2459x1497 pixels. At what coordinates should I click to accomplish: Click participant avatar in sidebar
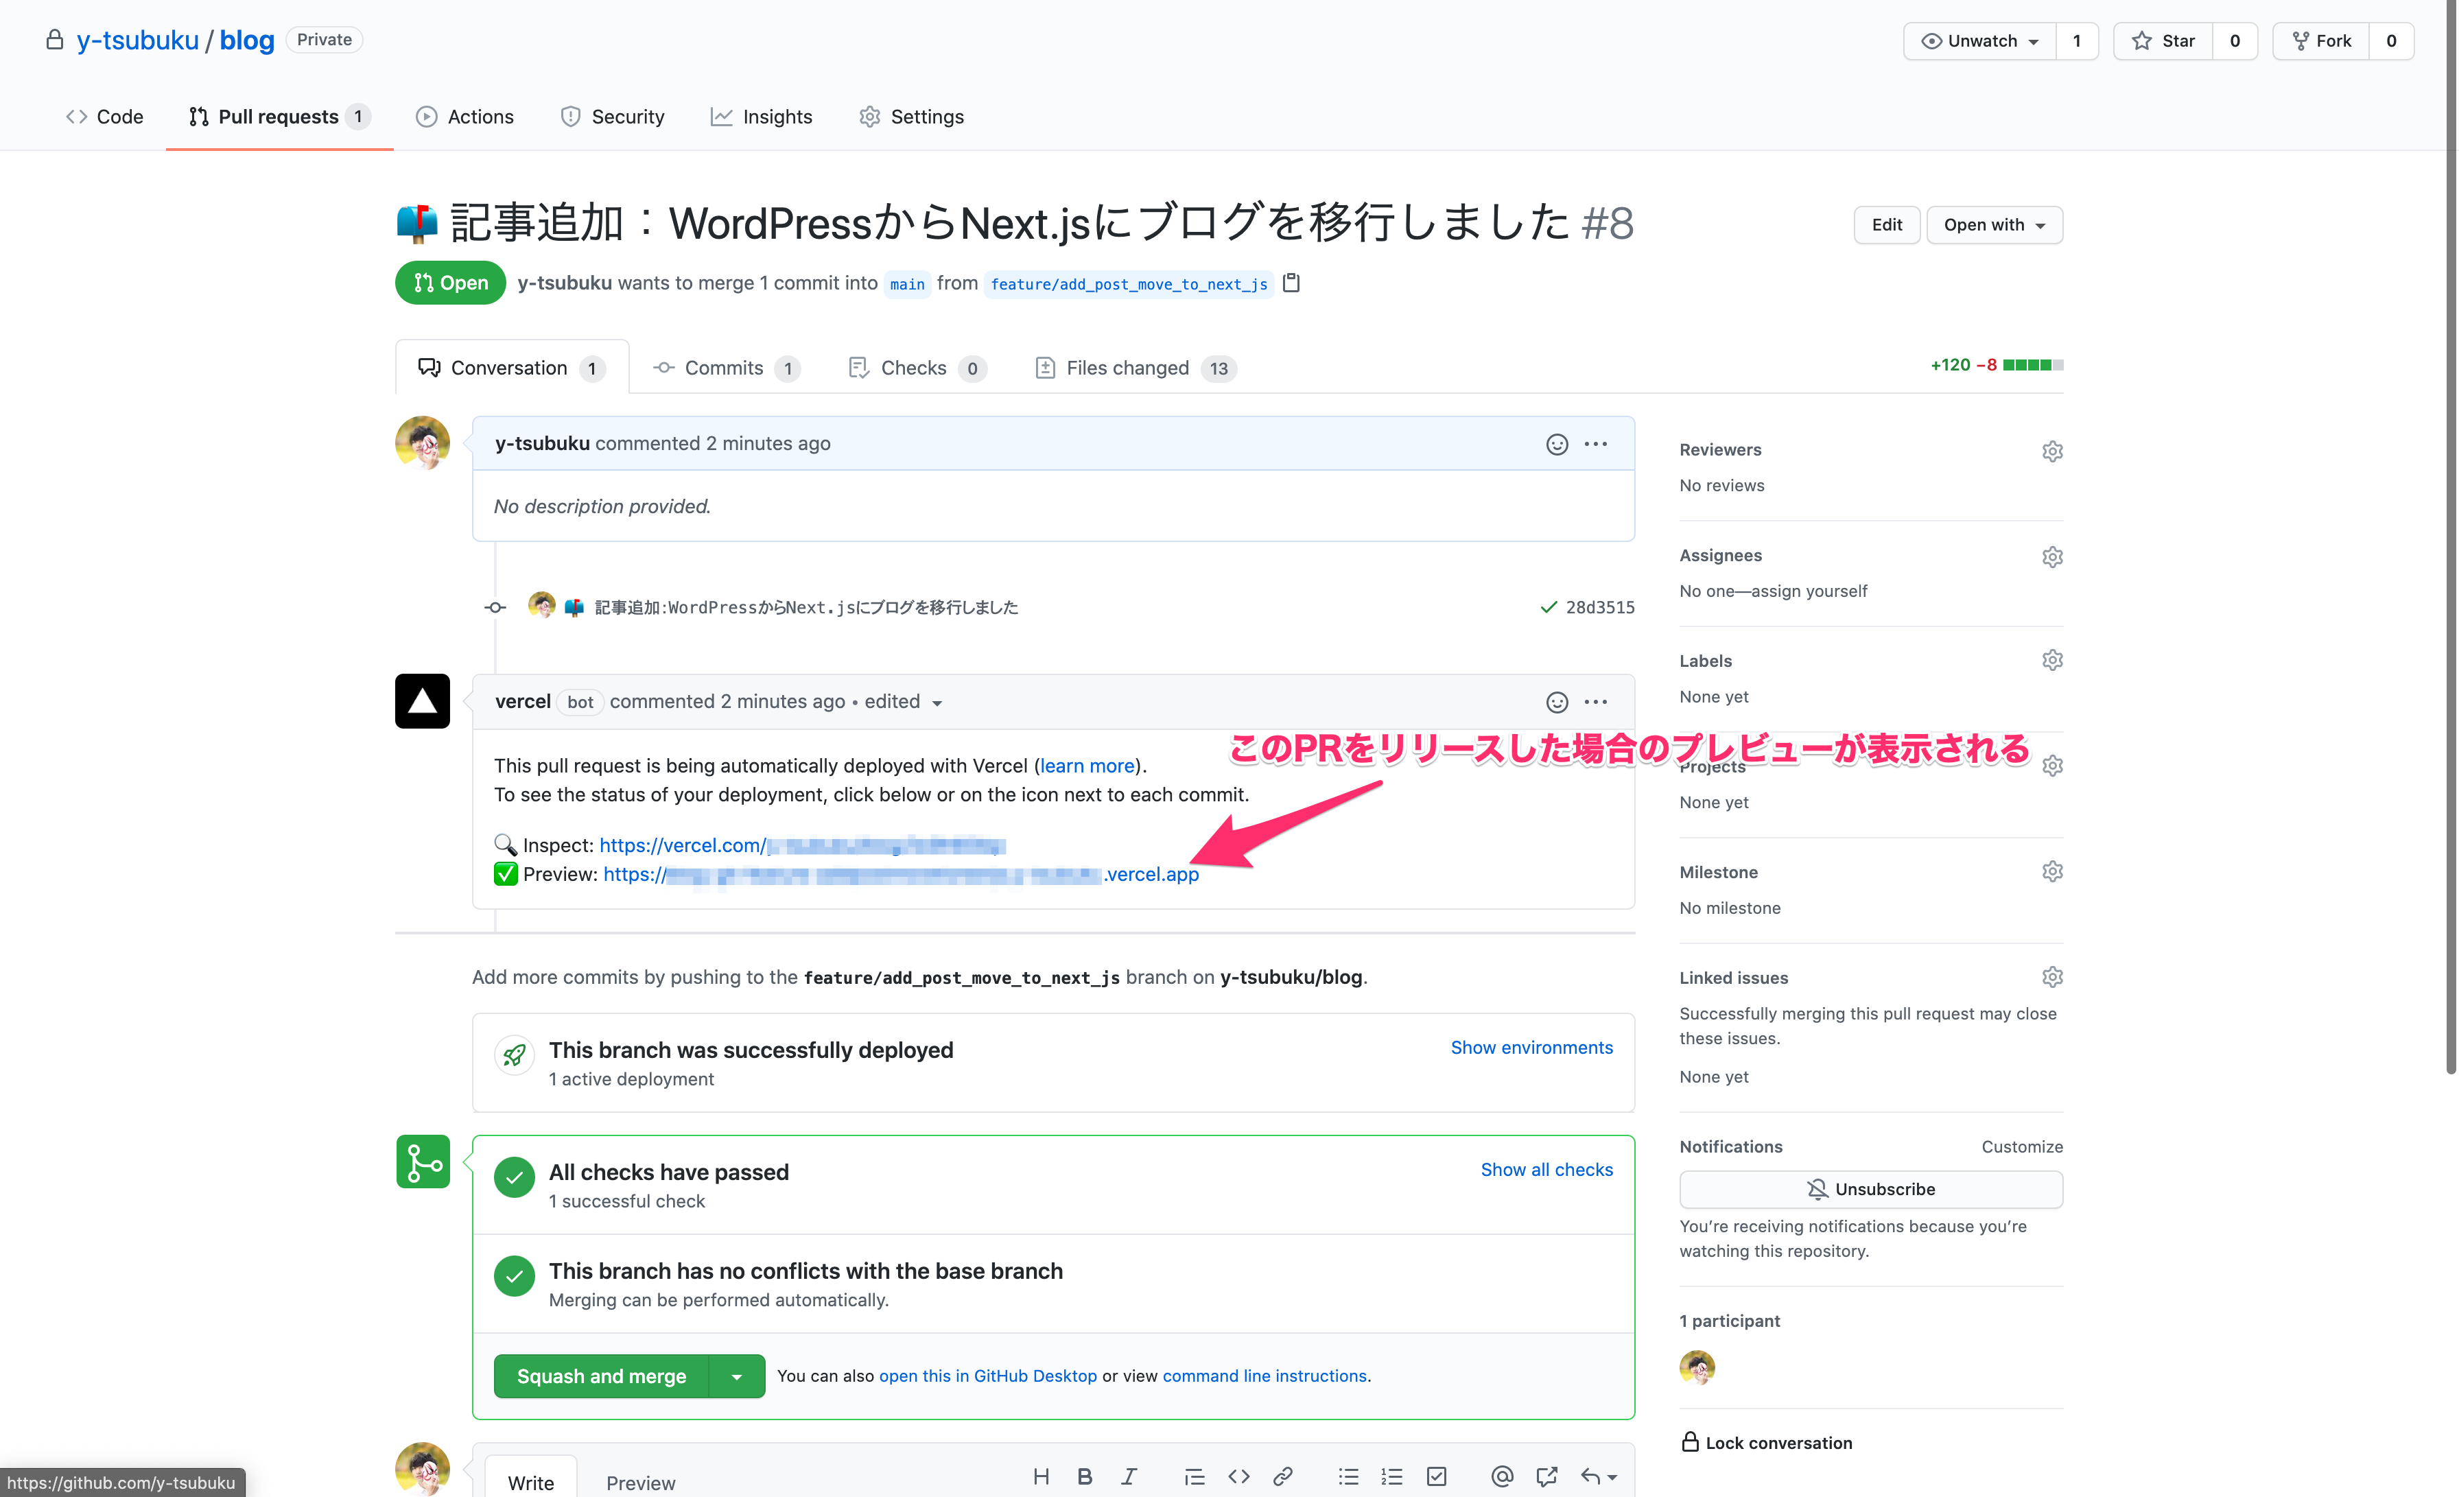pyautogui.click(x=1697, y=1367)
